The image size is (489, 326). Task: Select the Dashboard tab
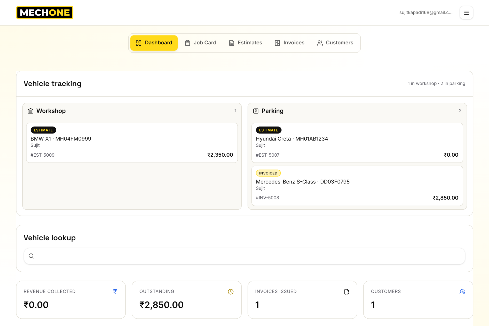[x=154, y=43]
